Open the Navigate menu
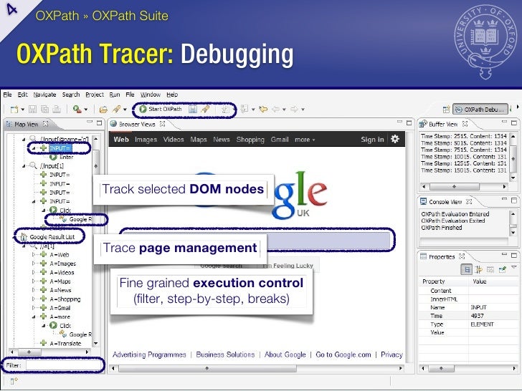 [44, 95]
